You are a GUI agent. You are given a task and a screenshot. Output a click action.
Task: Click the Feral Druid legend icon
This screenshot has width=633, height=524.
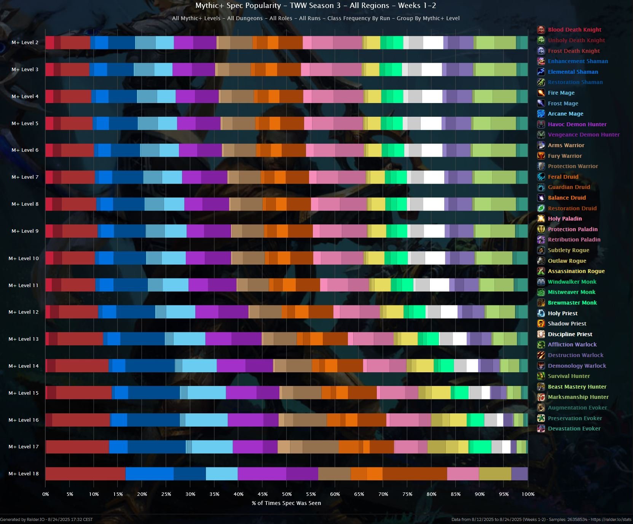(541, 177)
